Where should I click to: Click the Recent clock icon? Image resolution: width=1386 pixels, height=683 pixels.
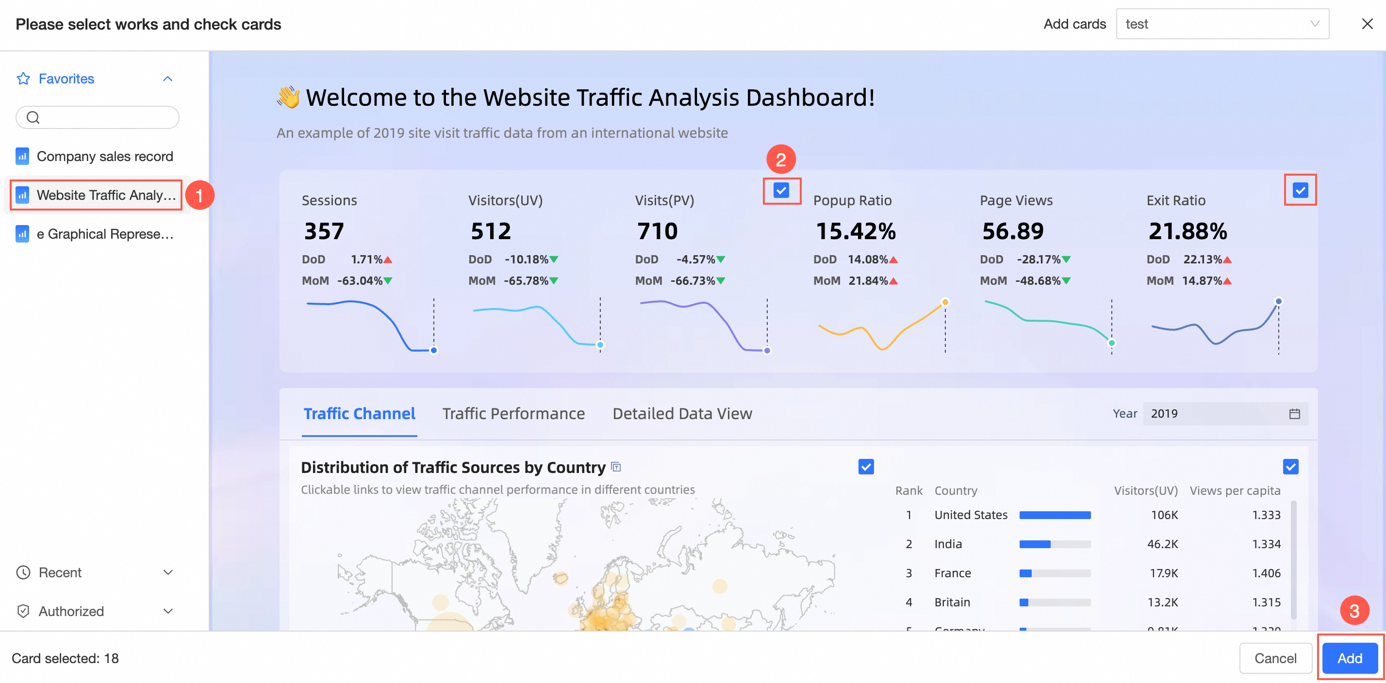point(23,572)
